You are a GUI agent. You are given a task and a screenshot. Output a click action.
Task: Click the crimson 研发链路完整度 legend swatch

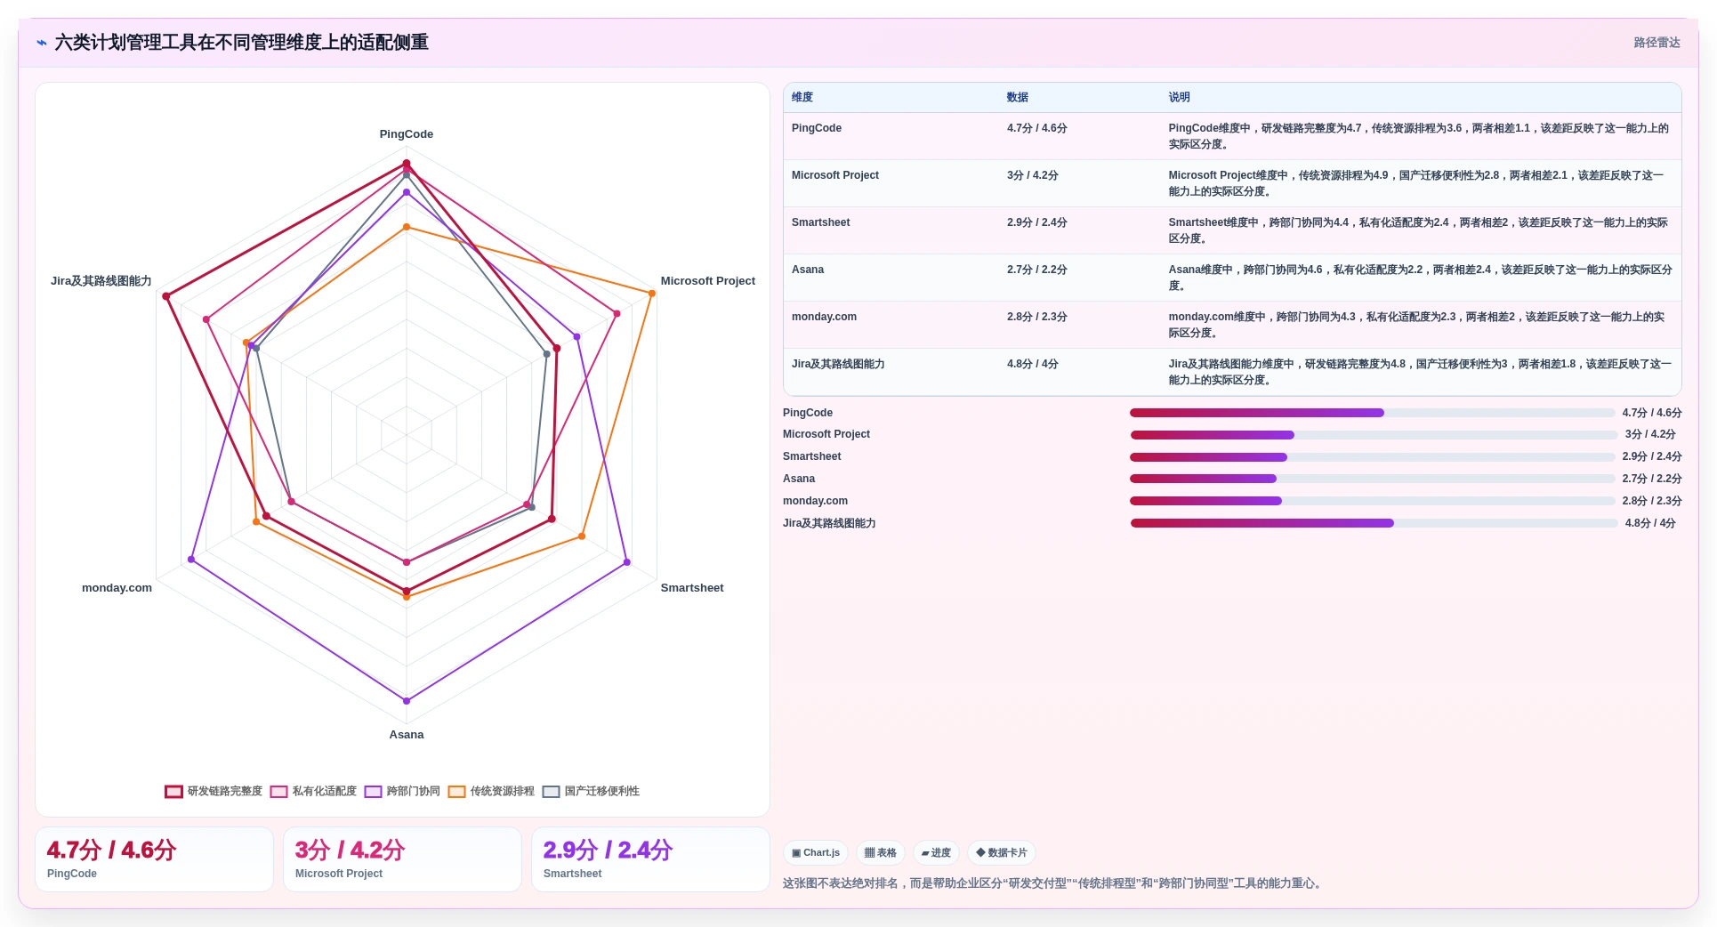(x=173, y=792)
